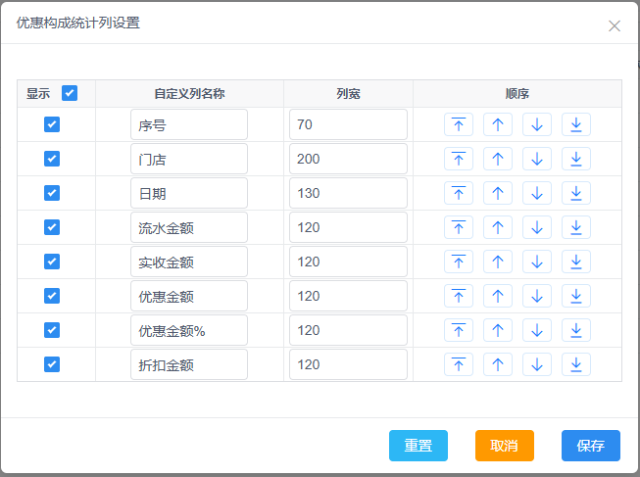This screenshot has width=640, height=477.
Task: Move 折扣金额 row down one
Action: (537, 364)
